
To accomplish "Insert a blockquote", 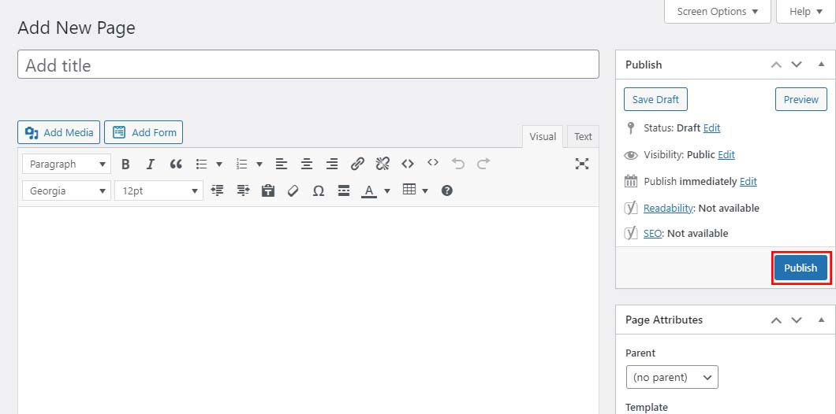I will pyautogui.click(x=176, y=164).
